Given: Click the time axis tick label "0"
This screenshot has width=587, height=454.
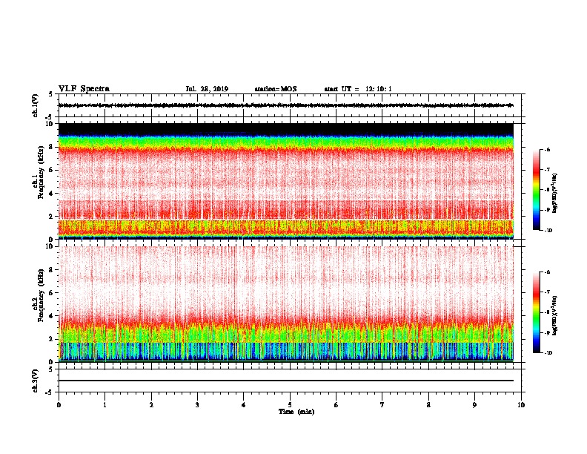Looking at the screenshot, I should point(59,405).
